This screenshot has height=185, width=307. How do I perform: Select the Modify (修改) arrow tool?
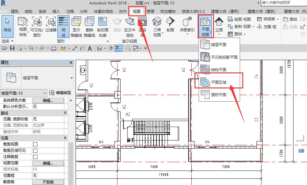point(8,26)
